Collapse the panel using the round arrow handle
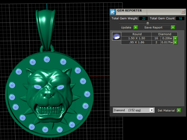Image resolution: width=187 pixels, height=140 pixels. (x=148, y=23)
